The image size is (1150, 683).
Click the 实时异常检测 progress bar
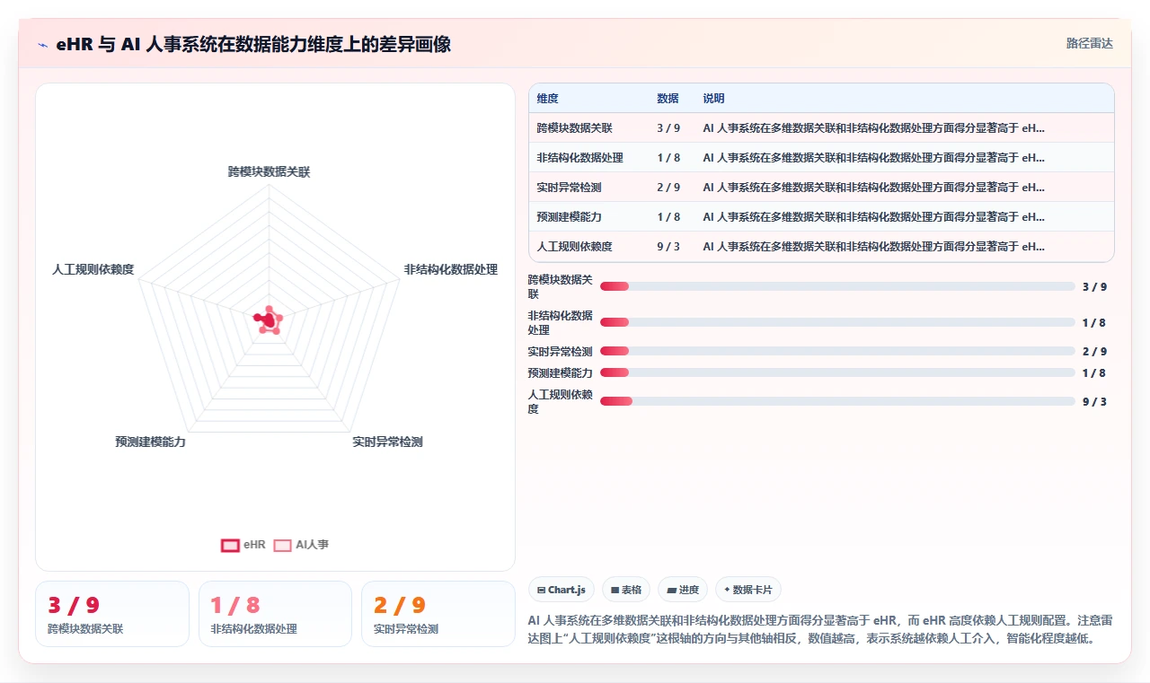coord(837,351)
